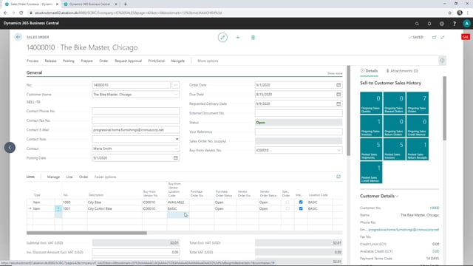
Task: Uncheck the blue checkbox in City Colibri Bike row
Action: click(x=301, y=208)
